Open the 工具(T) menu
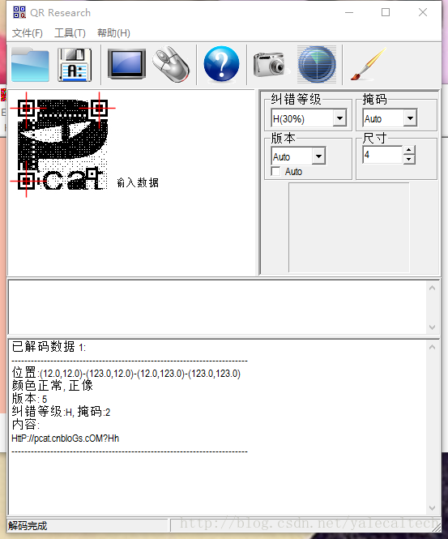The height and width of the screenshot is (539, 448). (70, 33)
